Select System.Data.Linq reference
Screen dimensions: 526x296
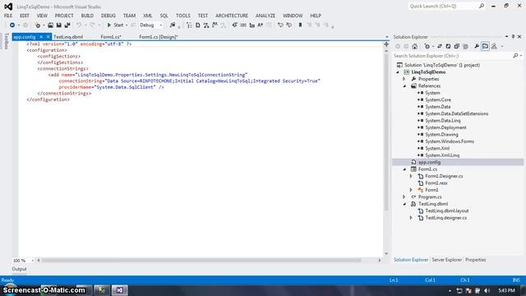[442, 121]
